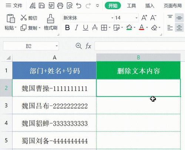Expand the font name dropdown
The height and width of the screenshot is (150, 185).
point(112,18)
